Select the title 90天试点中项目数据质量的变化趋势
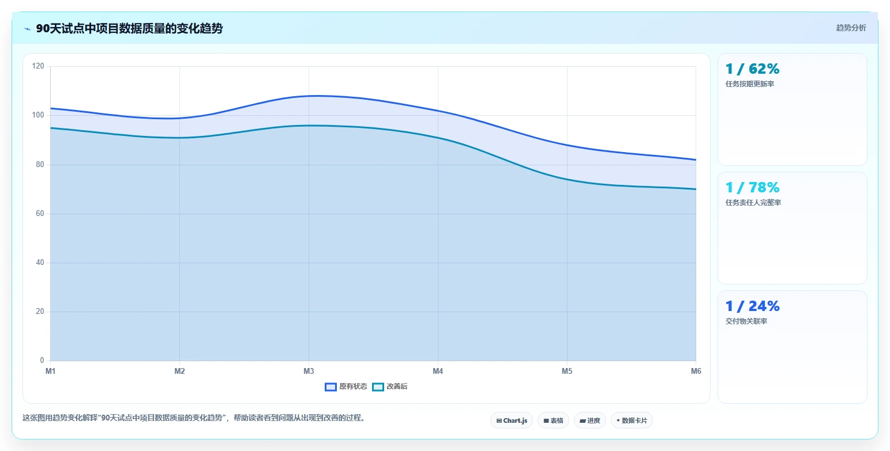Screen dimensions: 890x451 (129, 28)
